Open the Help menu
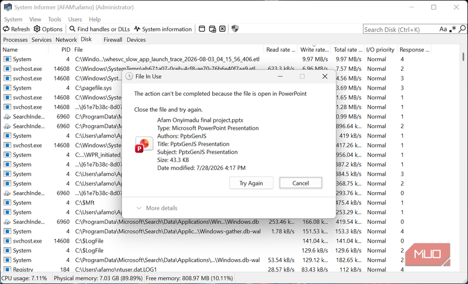 [x=95, y=19]
